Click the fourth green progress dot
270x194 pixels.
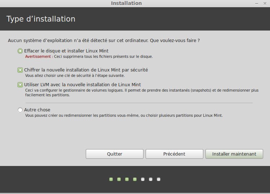click(x=135, y=179)
